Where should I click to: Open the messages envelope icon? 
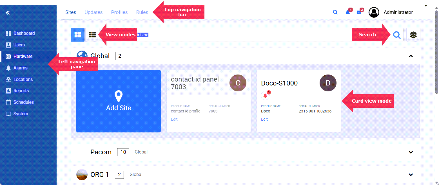(359, 12)
